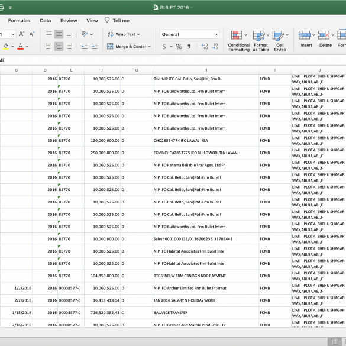Open the Formulas ribbon tab
Viewport: 346px width, 346px height.
19,21
